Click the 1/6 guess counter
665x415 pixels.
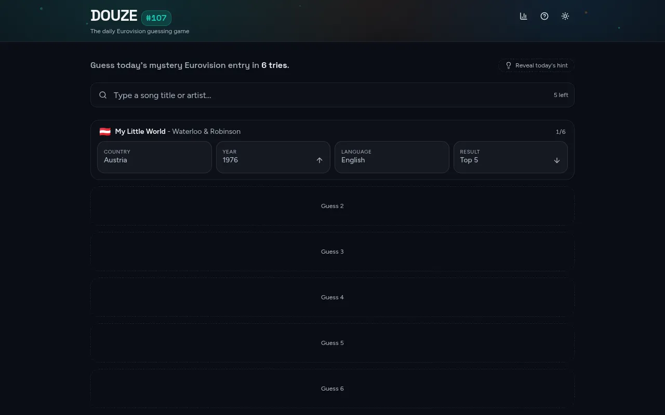click(561, 132)
